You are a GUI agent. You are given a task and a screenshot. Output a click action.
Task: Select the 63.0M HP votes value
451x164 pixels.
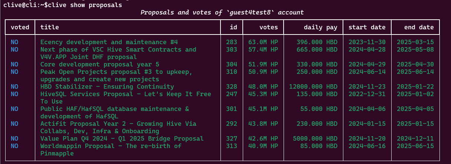click(x=263, y=42)
